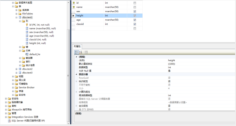Click column icon for sex (nvarchar(50), null)
Viewport: 236px width, 126px height.
[x=27, y=32]
